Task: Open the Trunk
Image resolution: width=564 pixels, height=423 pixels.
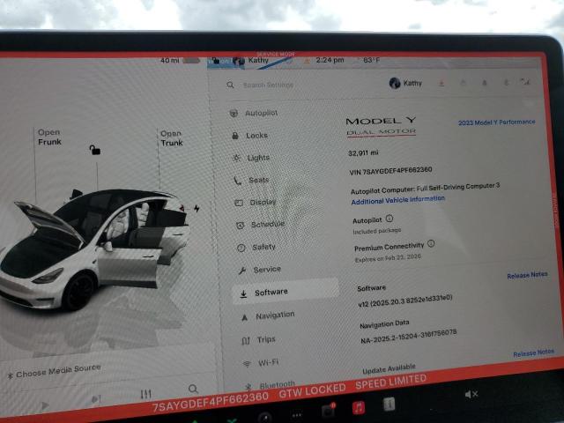Action: pyautogui.click(x=172, y=138)
